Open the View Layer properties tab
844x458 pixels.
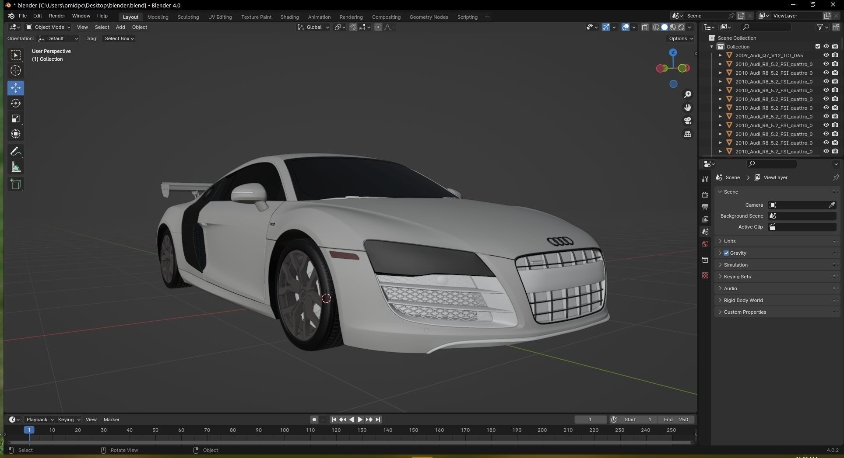pyautogui.click(x=705, y=219)
